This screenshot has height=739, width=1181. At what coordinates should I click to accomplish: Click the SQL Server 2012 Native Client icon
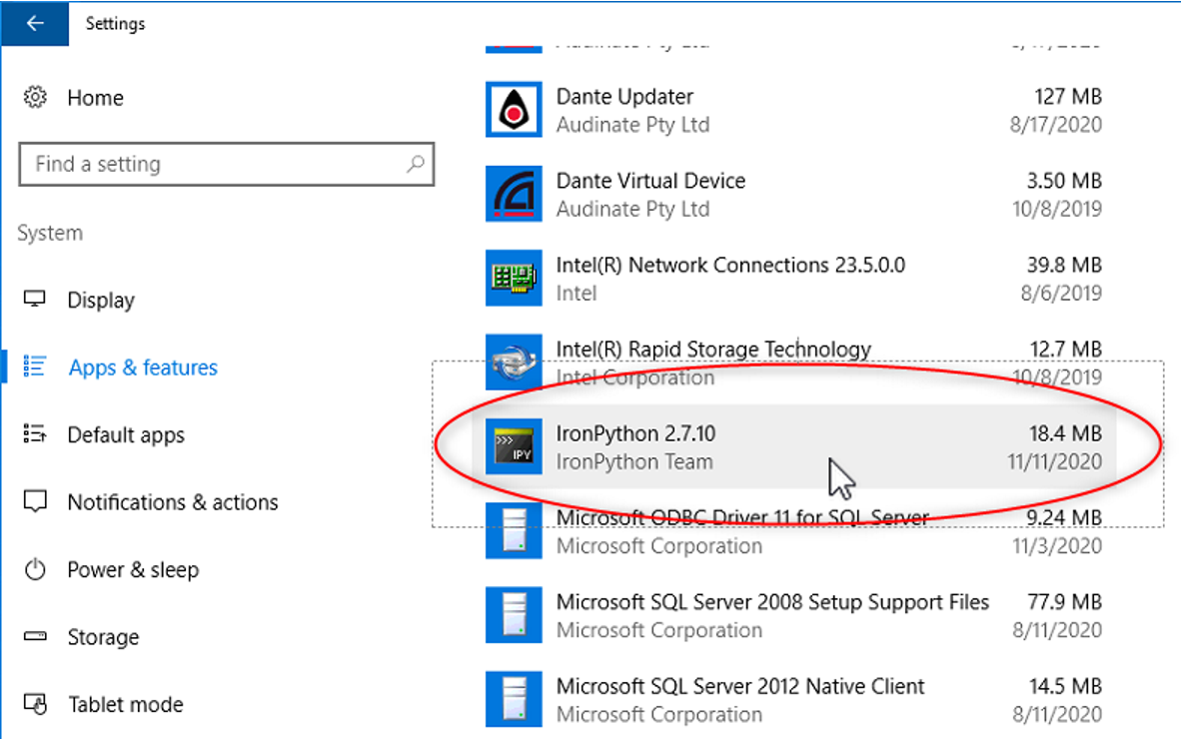(x=514, y=699)
